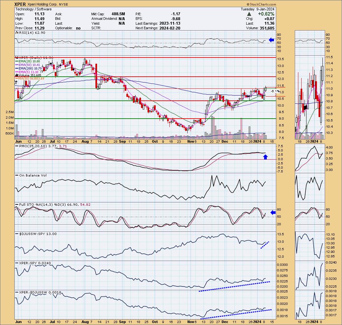
Task: Click the Volume value 351,605
Action: tap(267, 28)
